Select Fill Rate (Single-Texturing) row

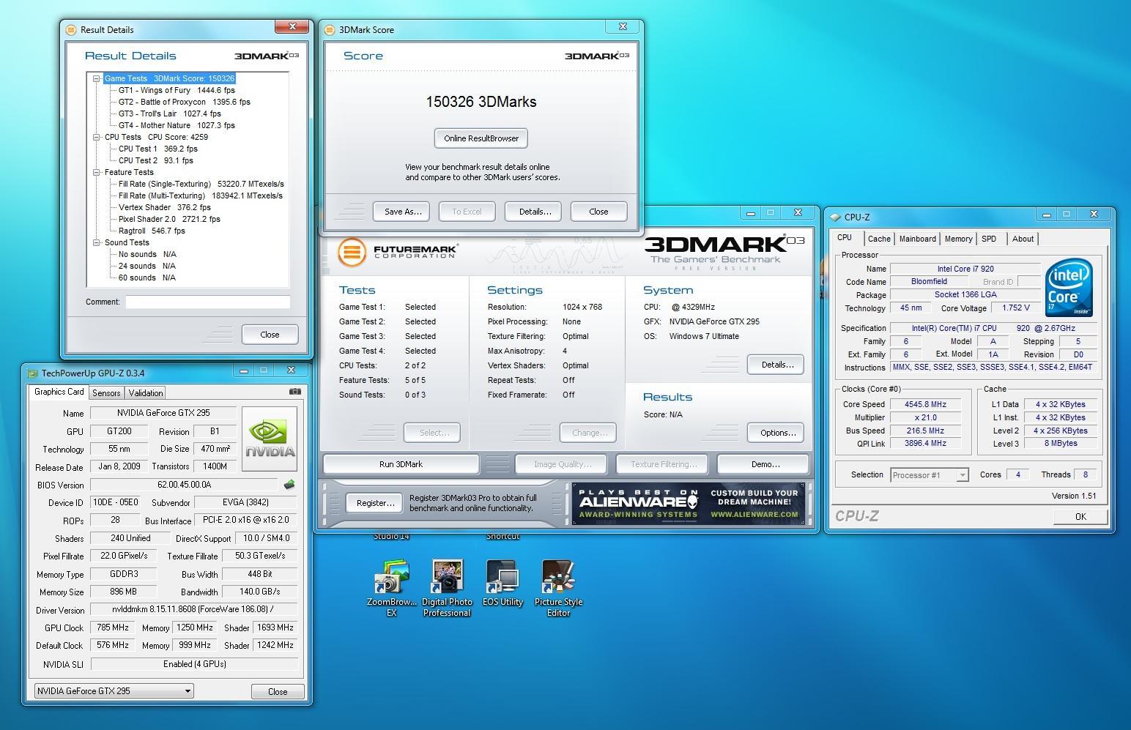point(201,184)
